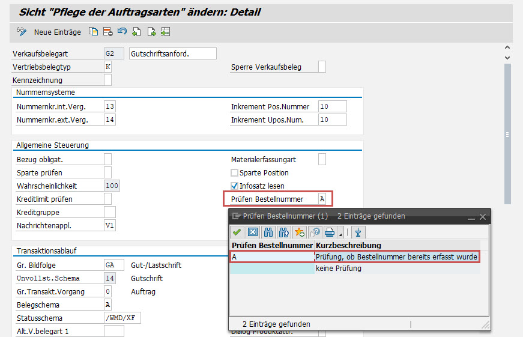Click the popup title menu icon
The image size is (523, 337).
coord(236,216)
